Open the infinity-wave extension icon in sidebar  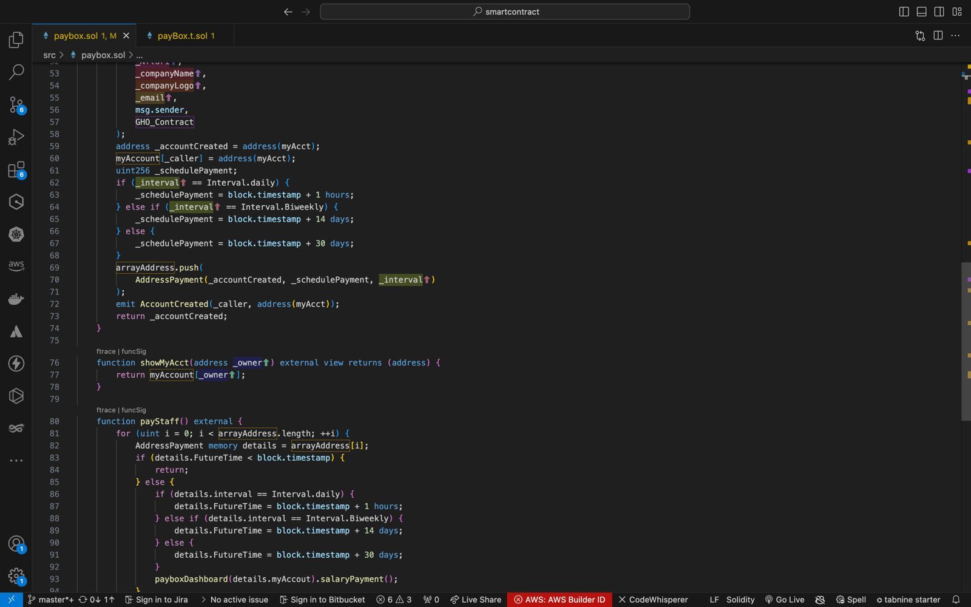coord(16,429)
